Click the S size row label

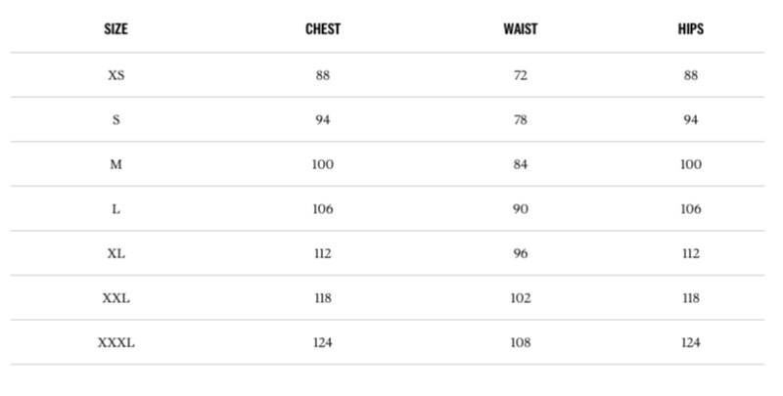pyautogui.click(x=115, y=120)
